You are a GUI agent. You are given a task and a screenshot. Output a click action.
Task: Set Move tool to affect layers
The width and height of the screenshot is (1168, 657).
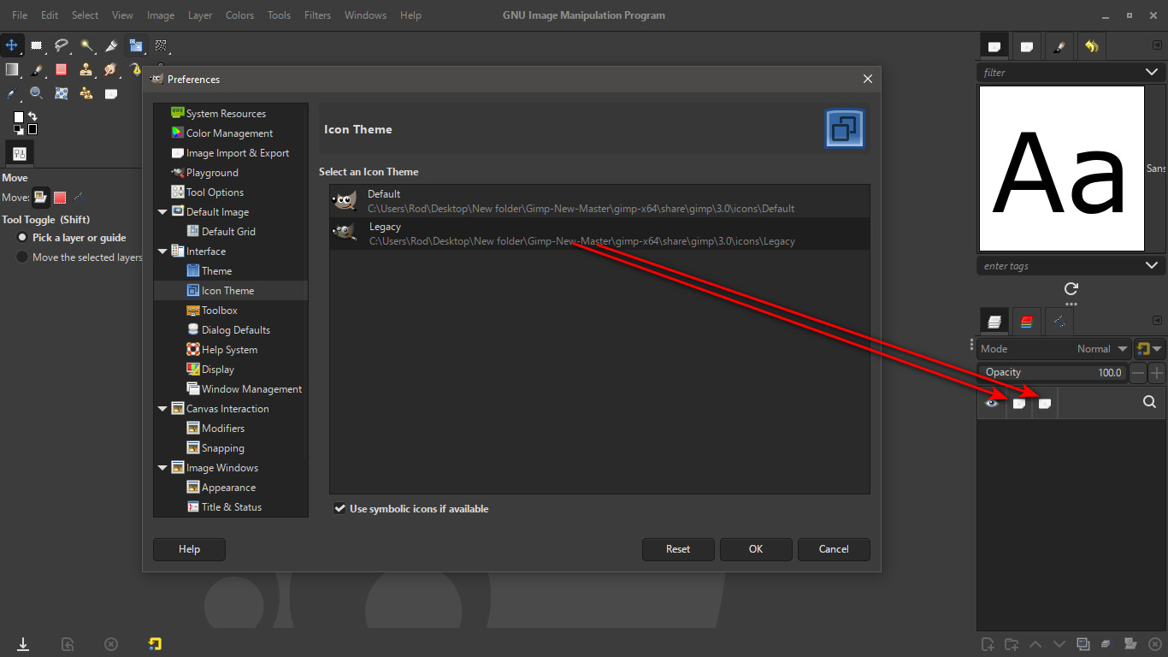40,198
